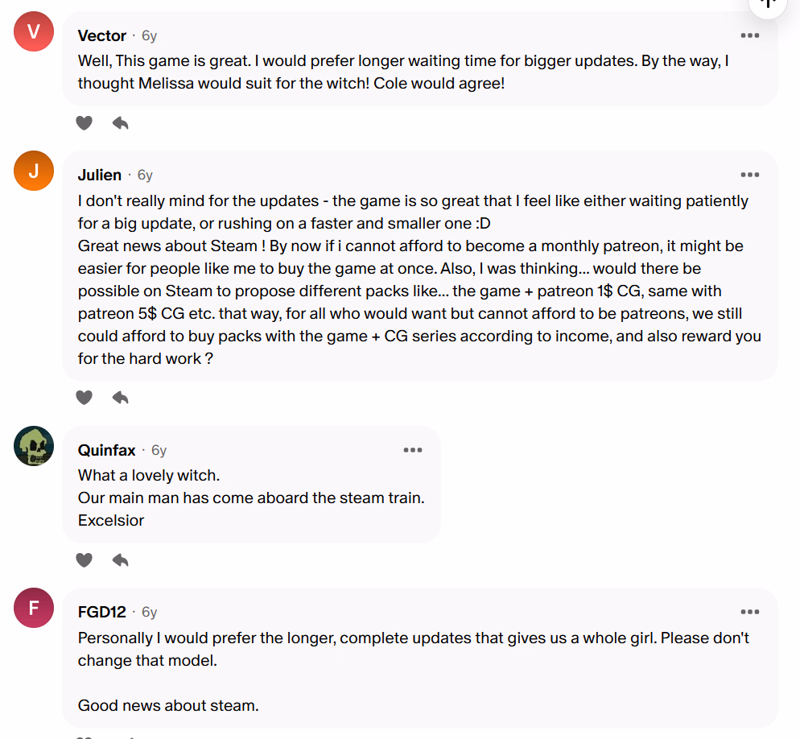Reply to Quinfax's comment
Screen dimensions: 800x739
[x=120, y=559]
